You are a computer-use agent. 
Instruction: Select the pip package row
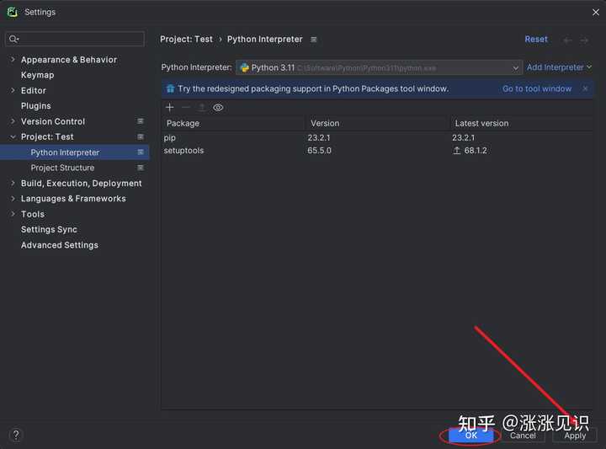(377, 137)
